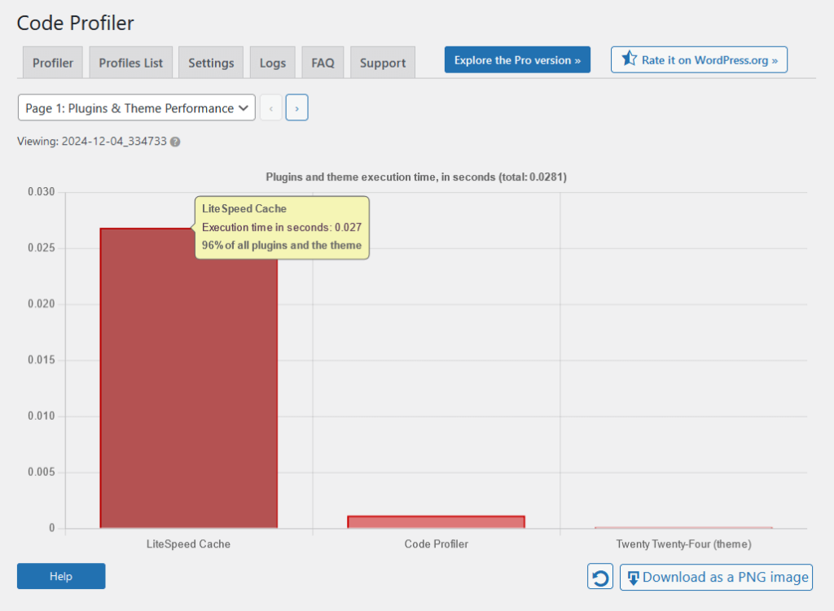The width and height of the screenshot is (834, 611).
Task: Go to the next chart page arrow
Action: tap(296, 108)
